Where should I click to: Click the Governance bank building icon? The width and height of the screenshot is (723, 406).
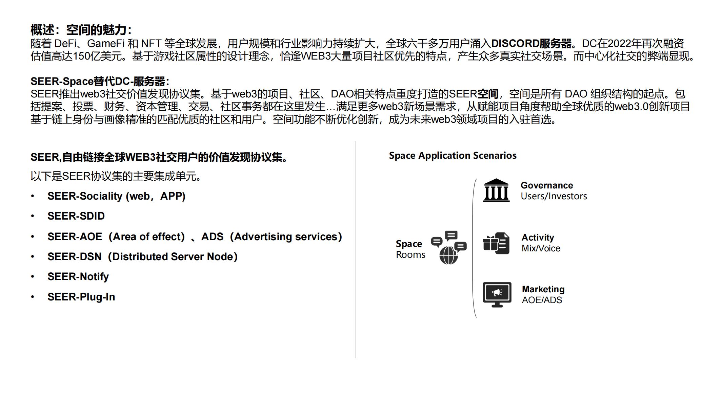pos(496,190)
